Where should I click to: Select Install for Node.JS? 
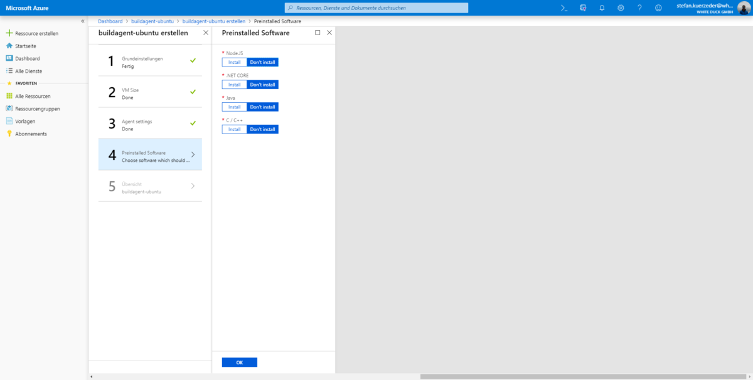tap(234, 61)
